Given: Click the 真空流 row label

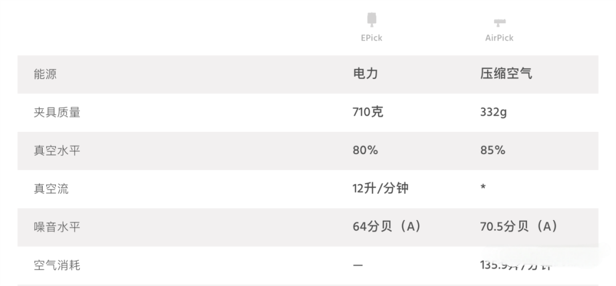Looking at the screenshot, I should [51, 189].
